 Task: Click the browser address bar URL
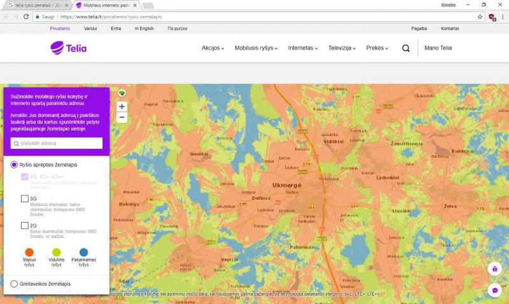[x=111, y=17]
